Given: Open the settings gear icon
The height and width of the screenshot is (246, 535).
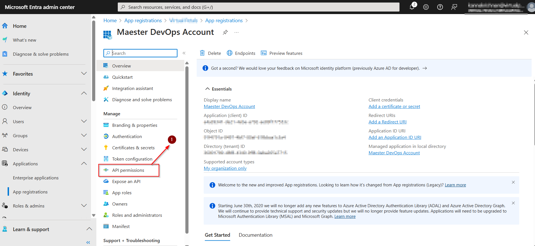Looking at the screenshot, I should tap(426, 7).
